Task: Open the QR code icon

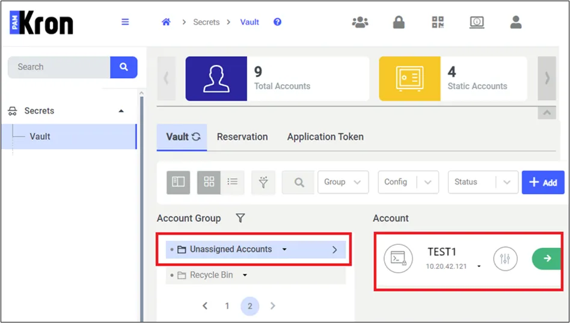Action: coord(438,22)
